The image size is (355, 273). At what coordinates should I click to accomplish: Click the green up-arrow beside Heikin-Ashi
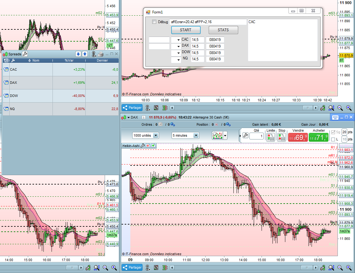[153, 146]
